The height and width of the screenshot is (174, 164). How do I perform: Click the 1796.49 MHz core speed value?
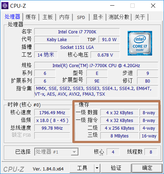(x=52, y=112)
